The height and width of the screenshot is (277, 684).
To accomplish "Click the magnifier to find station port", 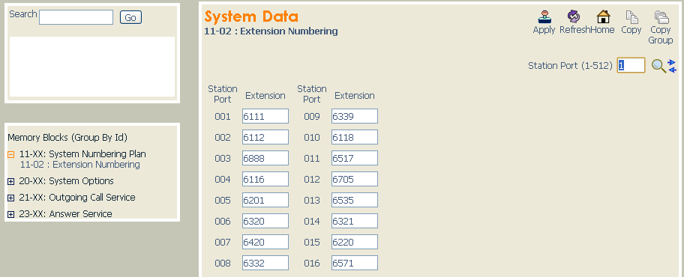I will 658,66.
